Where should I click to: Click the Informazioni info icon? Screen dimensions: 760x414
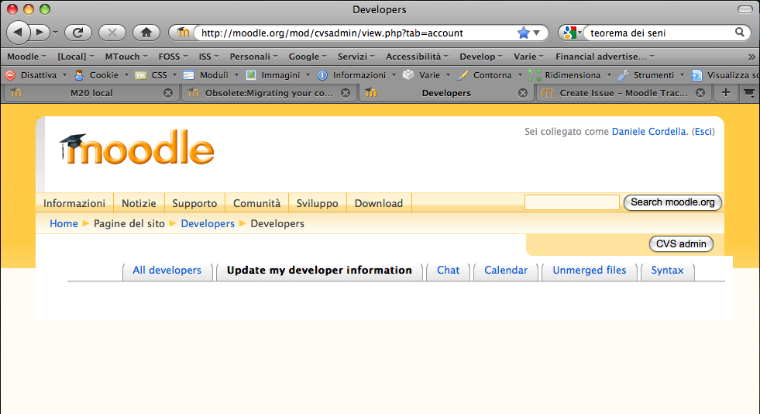click(x=322, y=75)
